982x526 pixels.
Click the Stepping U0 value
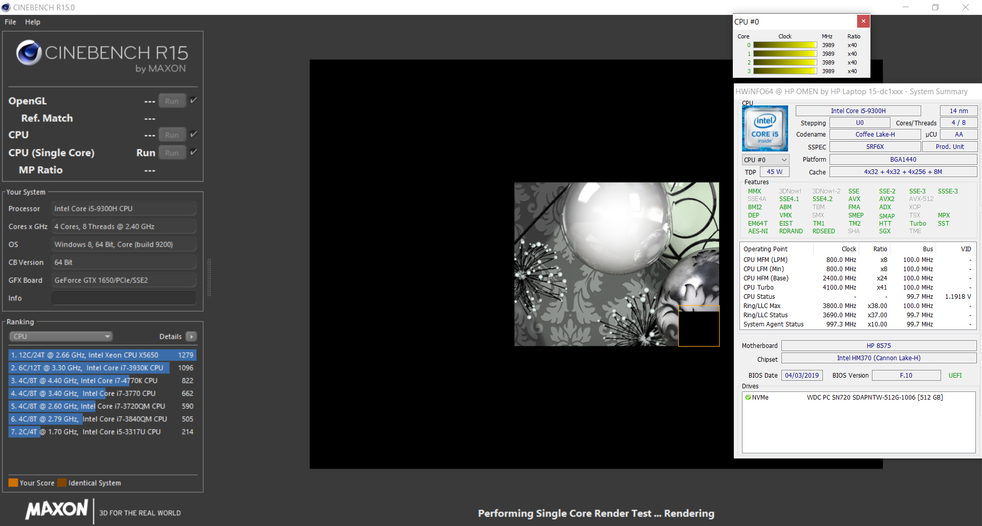coord(860,123)
